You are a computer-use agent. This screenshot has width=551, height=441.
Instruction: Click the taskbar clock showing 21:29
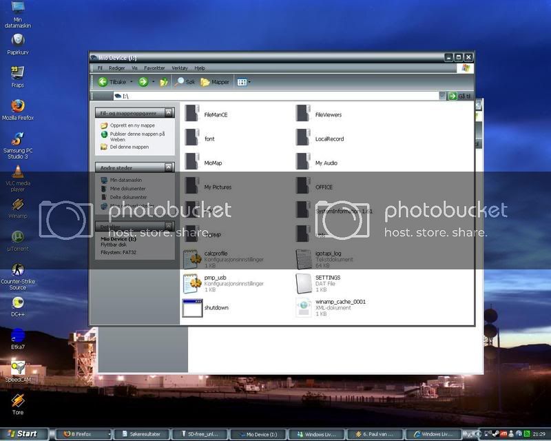click(539, 434)
